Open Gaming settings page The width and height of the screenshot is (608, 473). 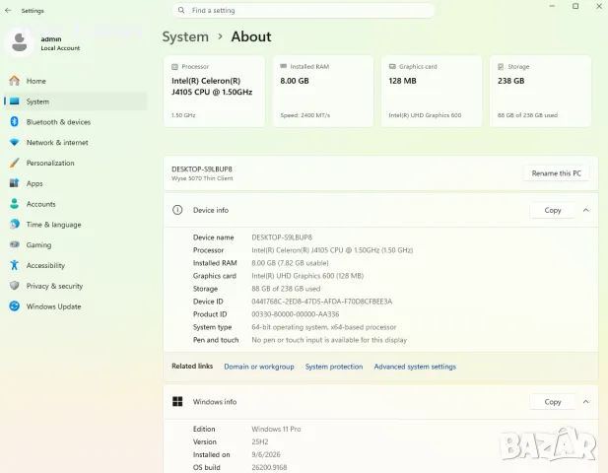[x=76, y=244]
